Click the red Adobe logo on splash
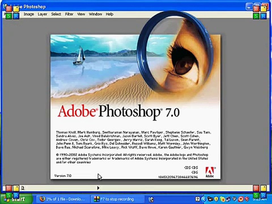 (210, 172)
